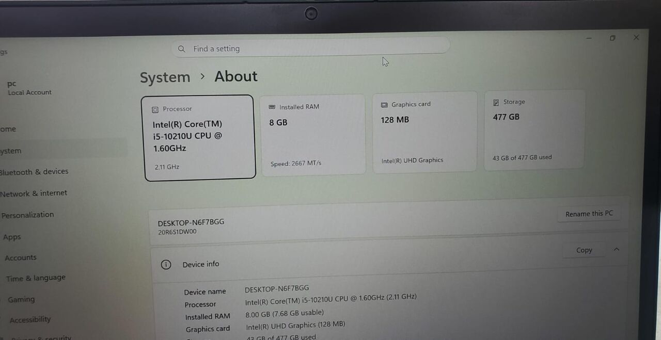This screenshot has width=661, height=340.
Task: Open the Storage card
Action: pos(534,129)
